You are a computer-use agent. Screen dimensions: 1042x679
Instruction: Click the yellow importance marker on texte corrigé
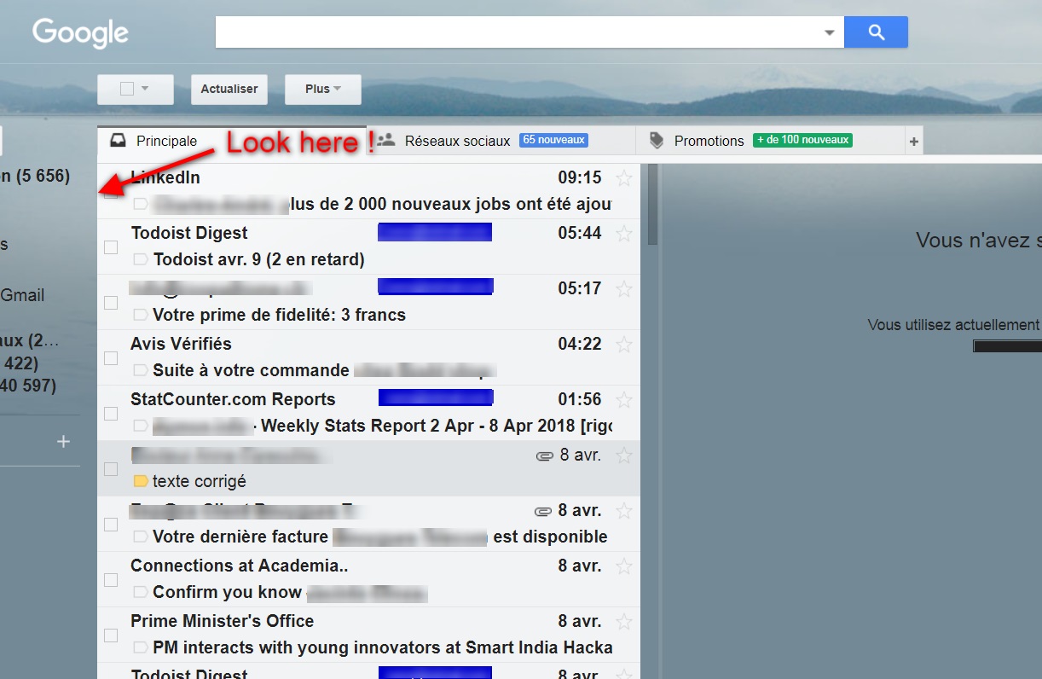pos(141,481)
